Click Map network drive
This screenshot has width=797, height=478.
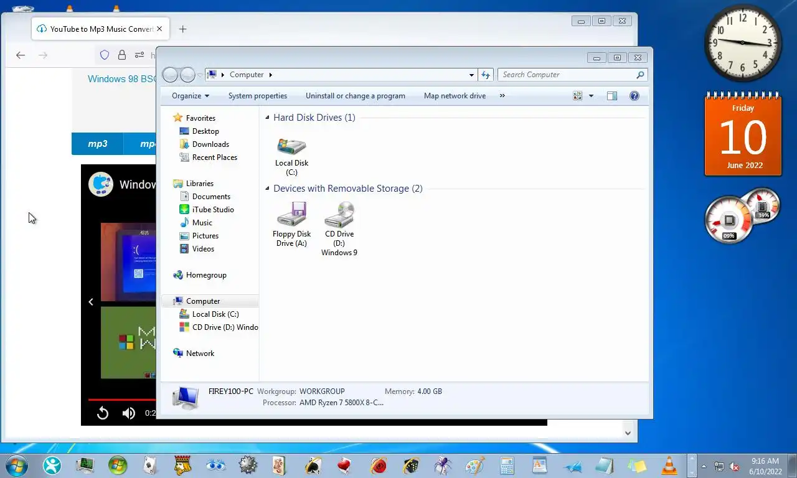(455, 96)
